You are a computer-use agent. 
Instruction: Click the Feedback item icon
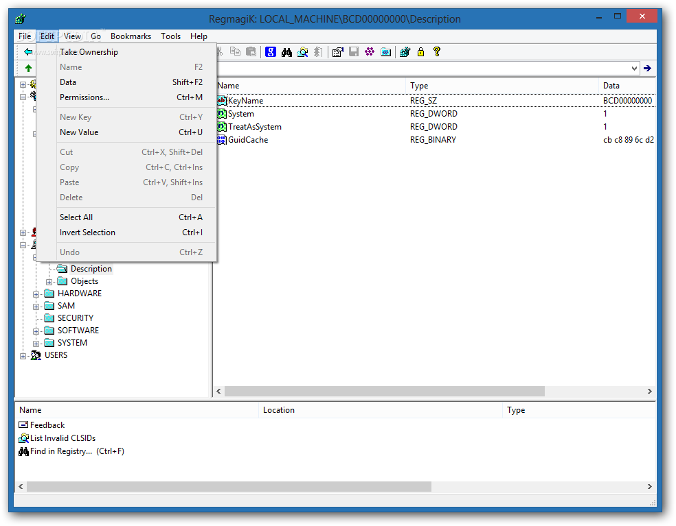tap(23, 425)
